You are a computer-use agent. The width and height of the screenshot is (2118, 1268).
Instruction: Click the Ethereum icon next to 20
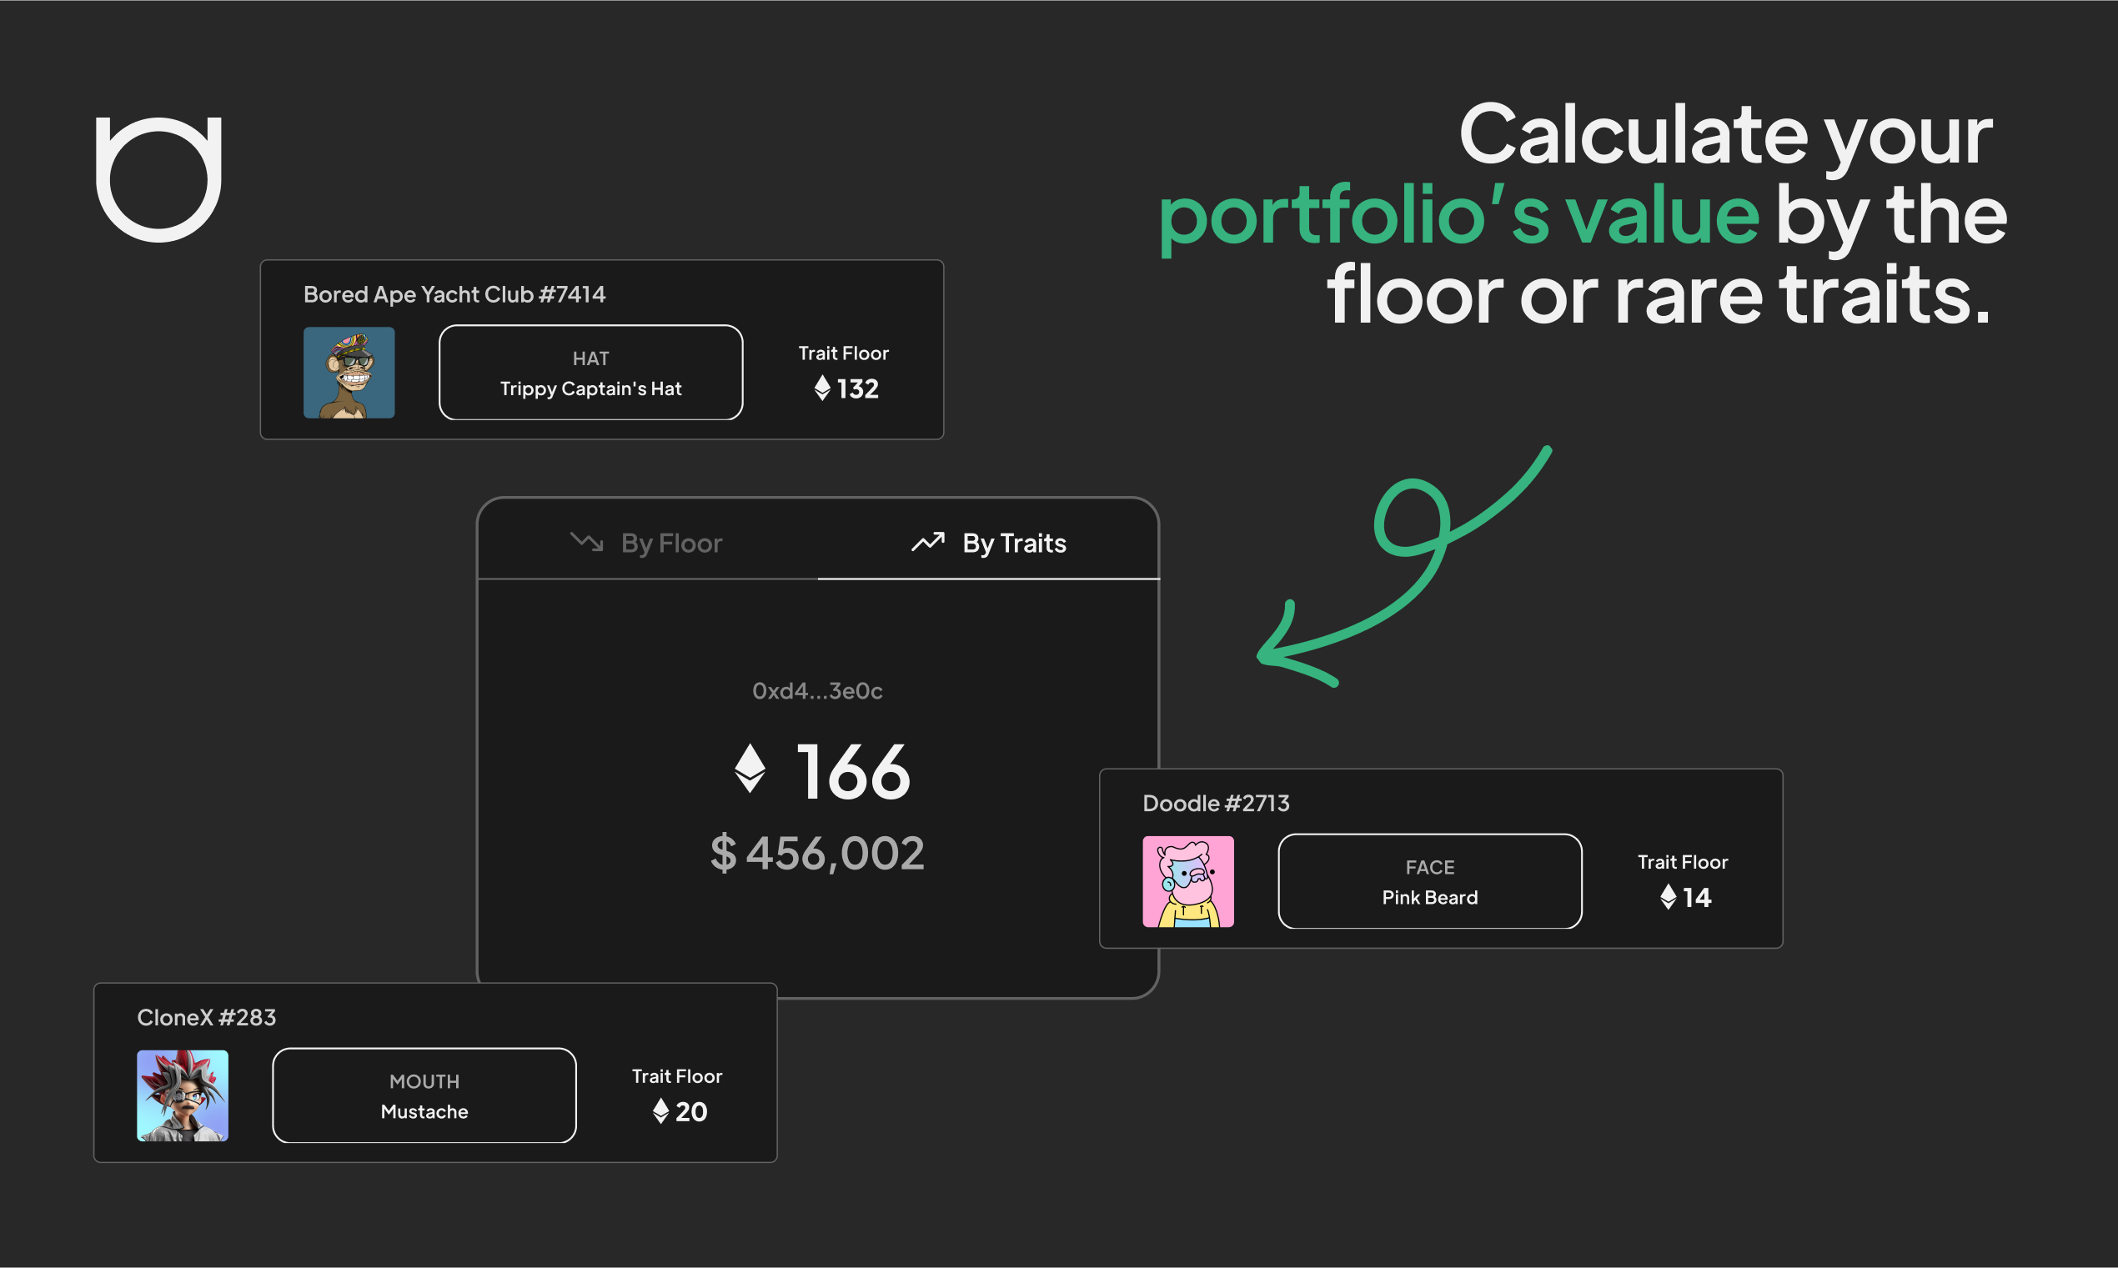(x=660, y=1110)
